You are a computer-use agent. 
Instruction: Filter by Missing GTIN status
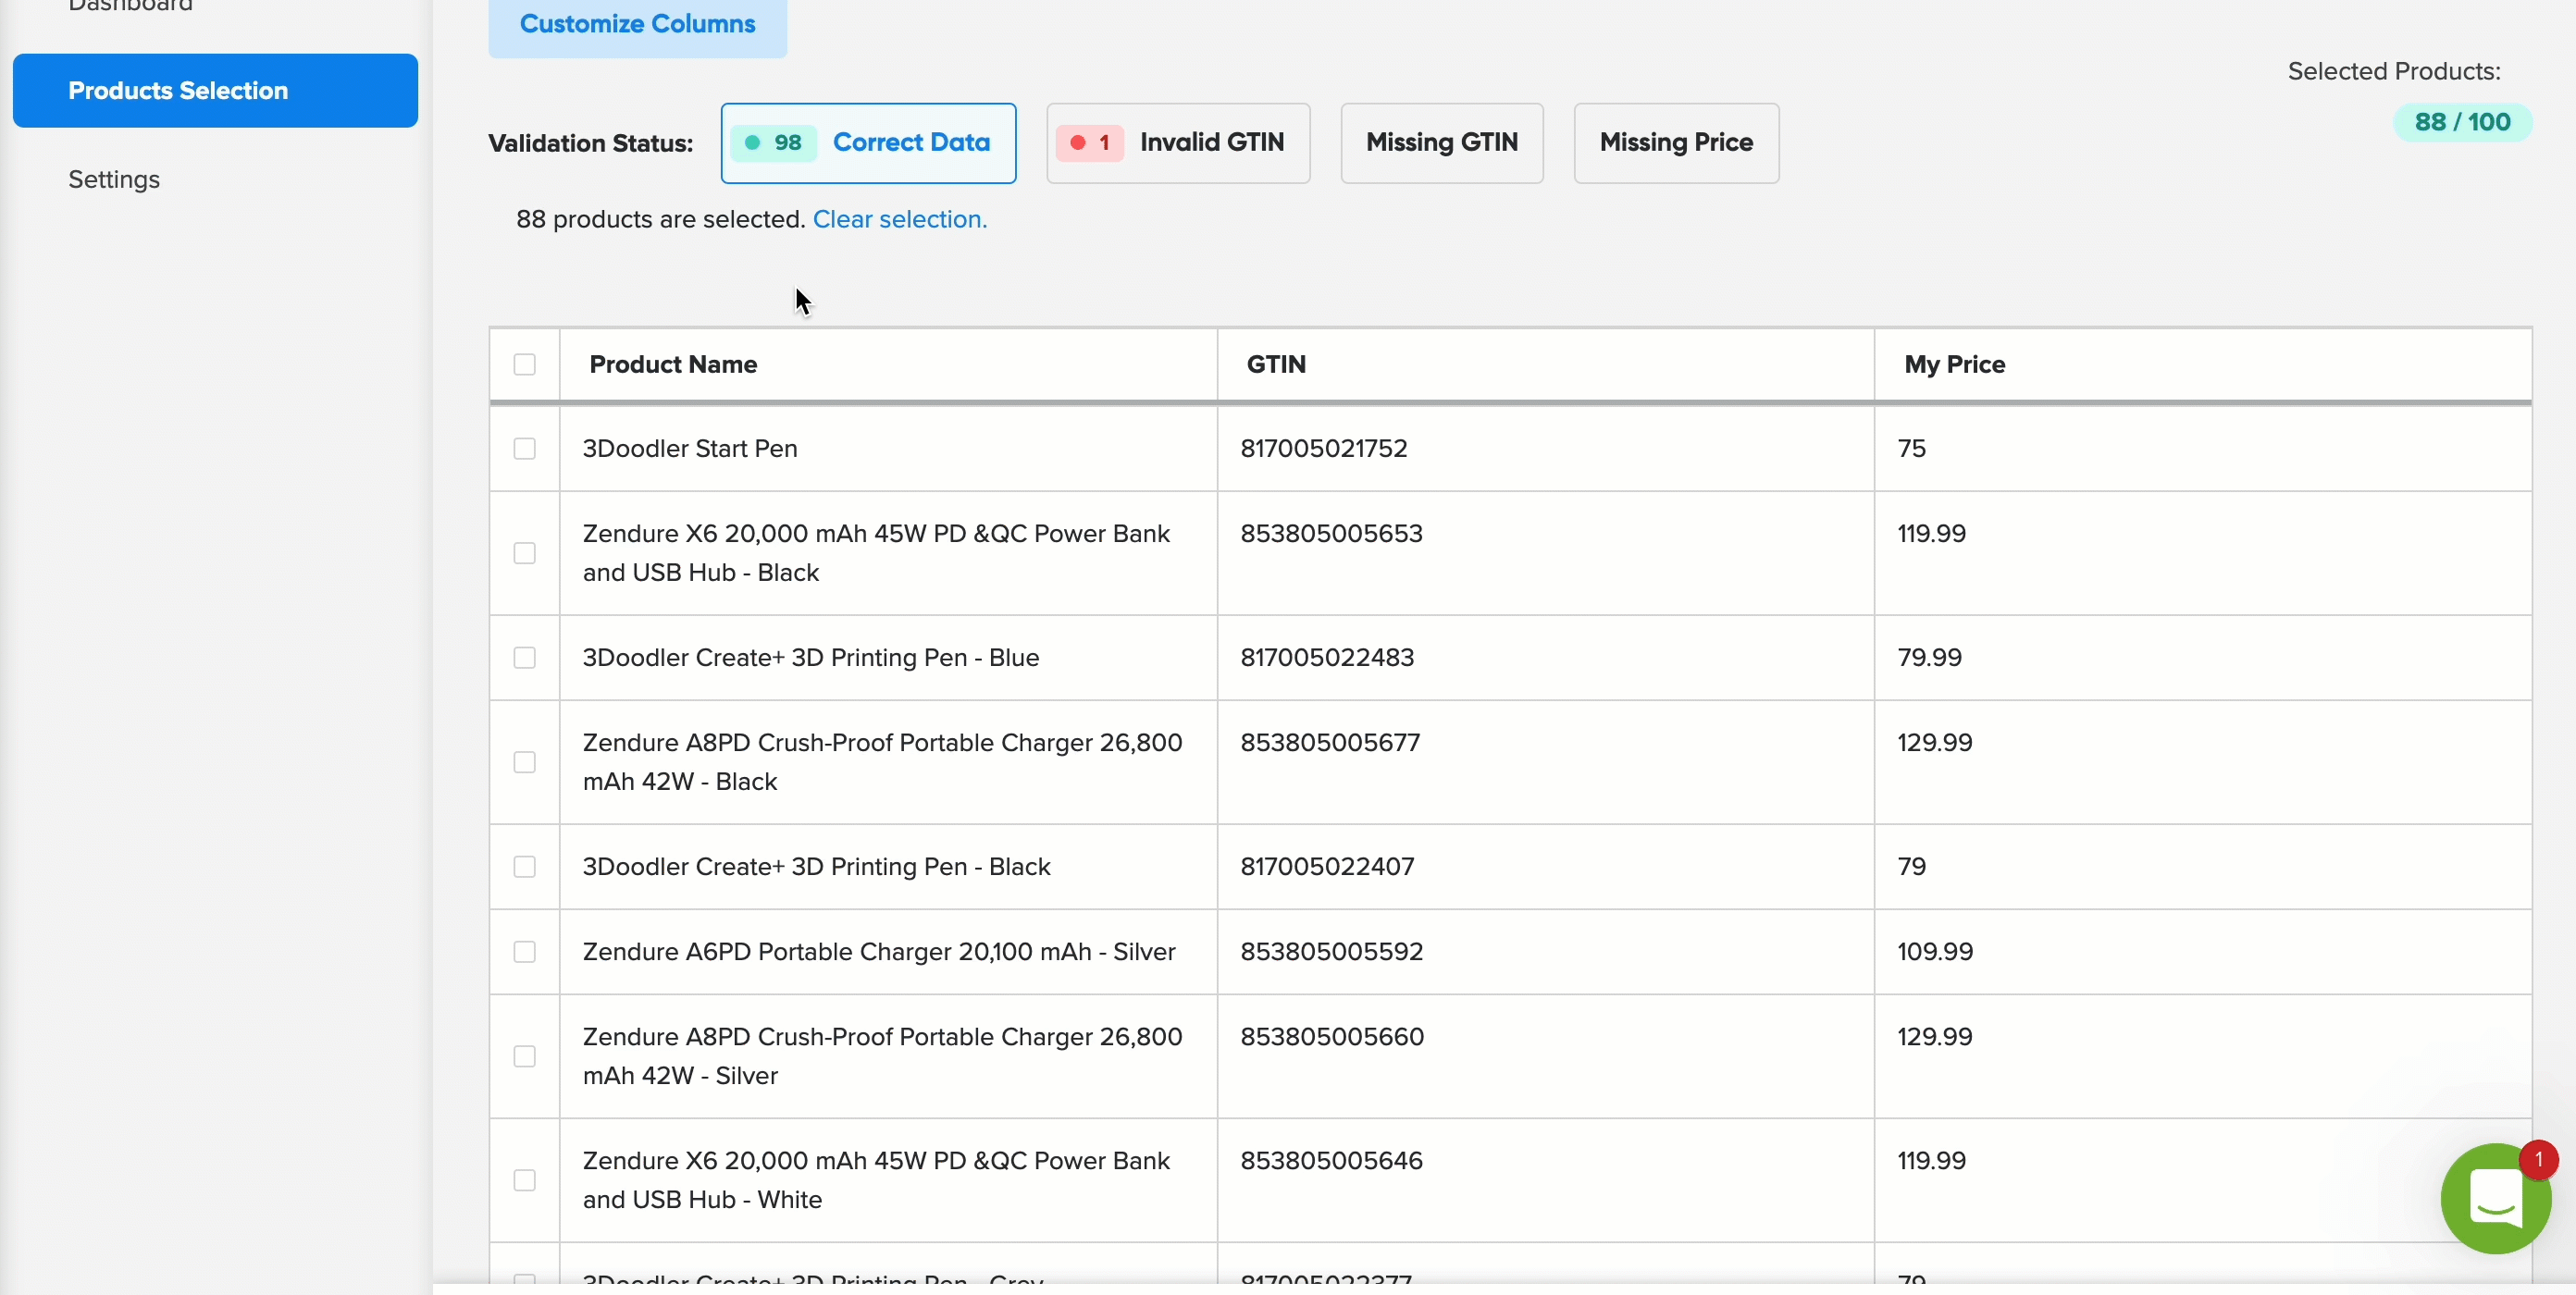[x=1442, y=143]
